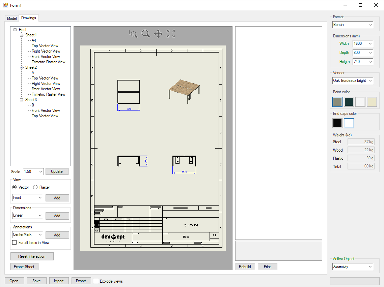Select Trimetric Raster View under Sheet2
This screenshot has width=384, height=287.
(49, 94)
